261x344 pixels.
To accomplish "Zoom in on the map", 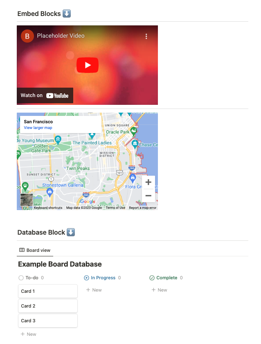I will pos(148,182).
